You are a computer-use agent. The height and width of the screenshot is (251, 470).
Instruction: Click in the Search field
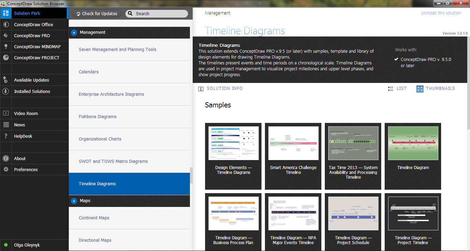pyautogui.click(x=157, y=14)
